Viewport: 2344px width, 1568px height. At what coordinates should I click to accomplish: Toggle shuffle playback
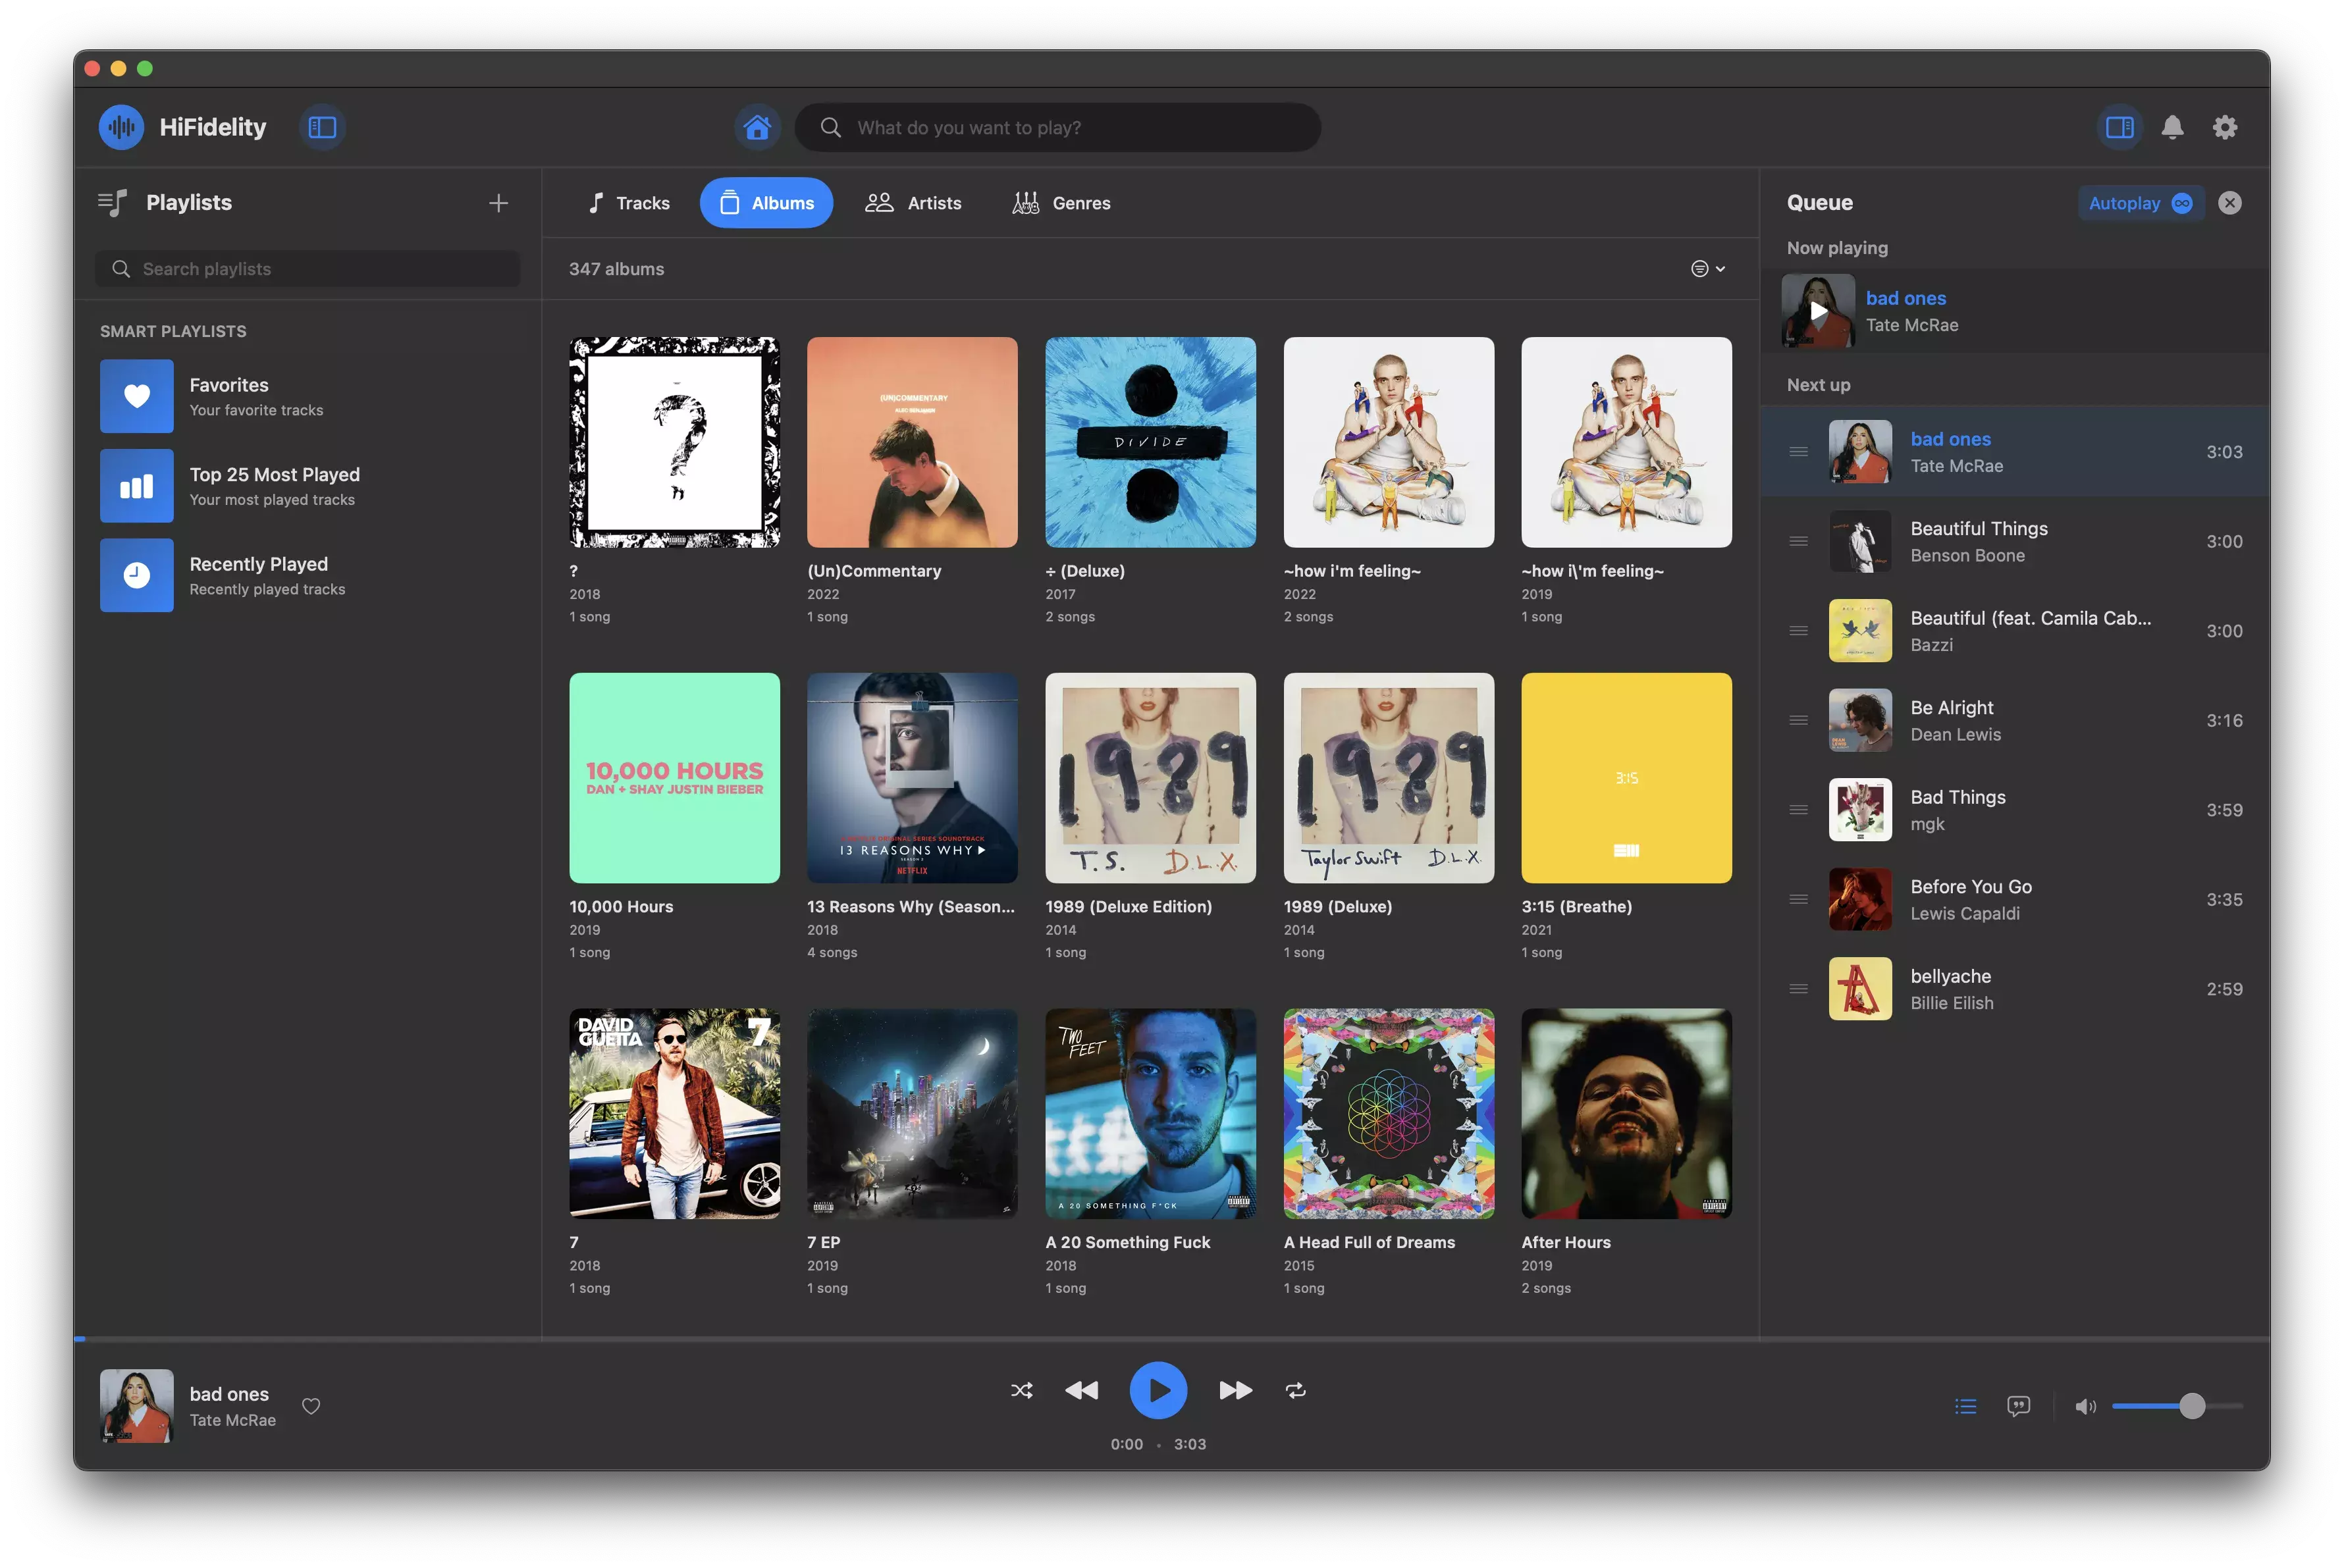pyautogui.click(x=1021, y=1390)
